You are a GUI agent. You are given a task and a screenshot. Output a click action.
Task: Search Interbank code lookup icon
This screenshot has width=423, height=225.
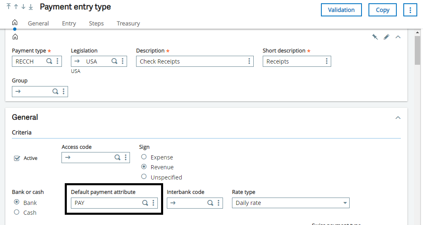pos(210,203)
